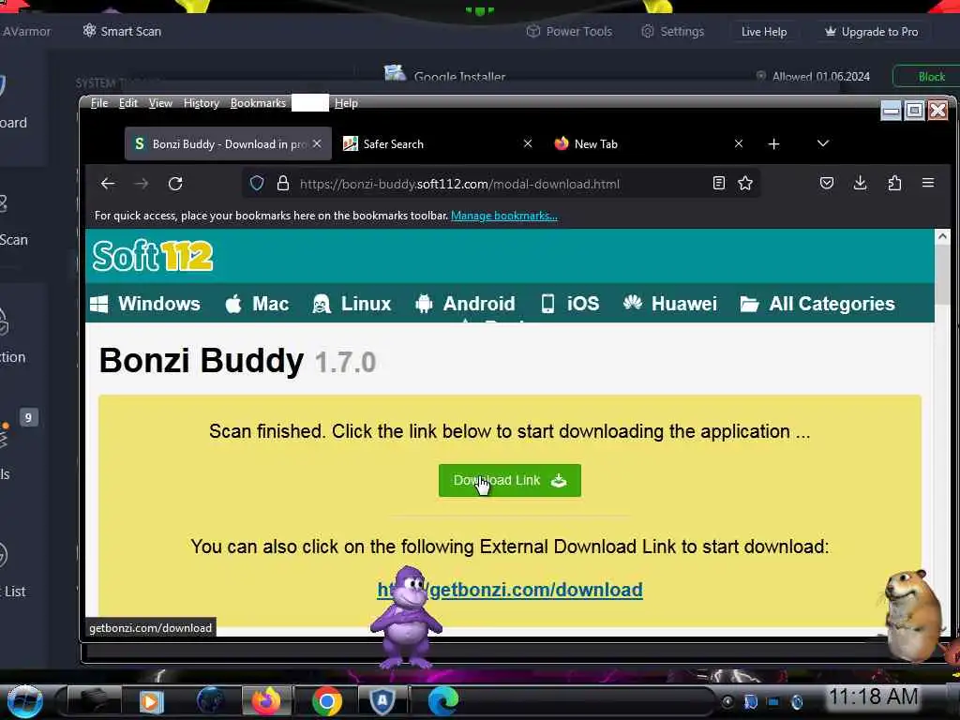Open All Categories listing
The height and width of the screenshot is (720, 960).
coord(817,304)
